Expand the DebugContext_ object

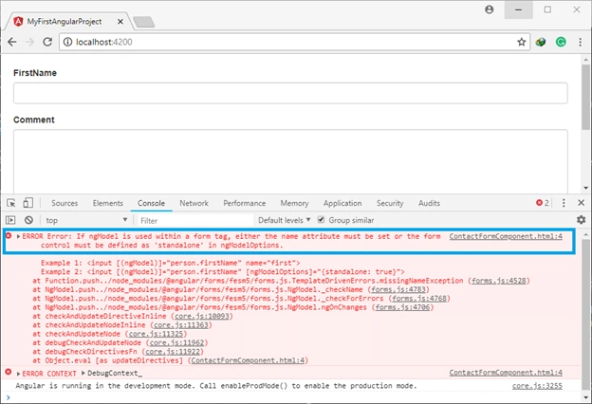tap(83, 373)
